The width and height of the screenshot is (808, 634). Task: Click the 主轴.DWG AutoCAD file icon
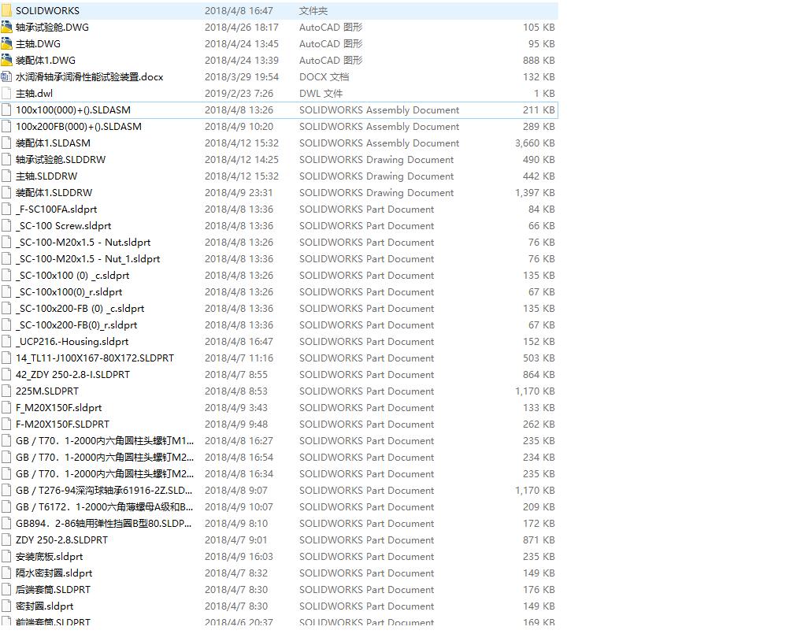click(x=6, y=43)
